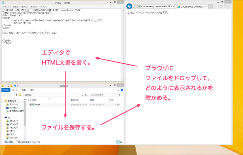Sort by 種類 column header
The width and height of the screenshot is (243, 155).
coord(92,100)
